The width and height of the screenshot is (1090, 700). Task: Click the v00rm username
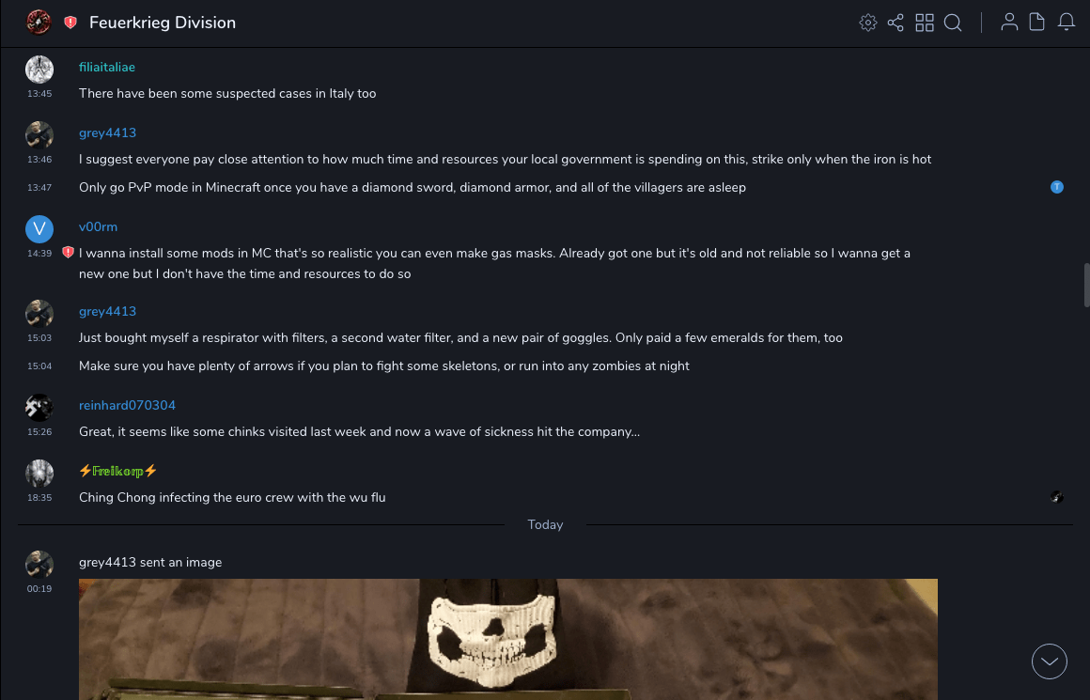[x=98, y=227]
